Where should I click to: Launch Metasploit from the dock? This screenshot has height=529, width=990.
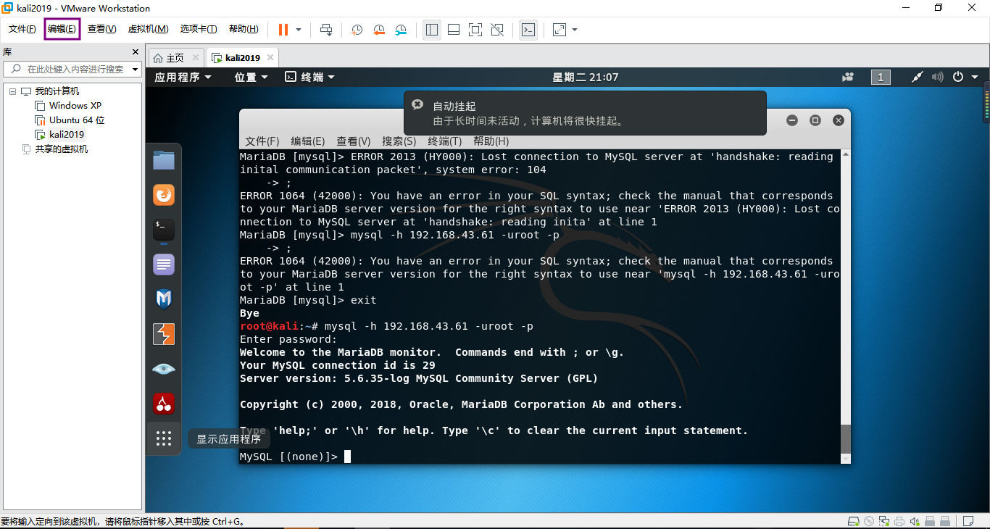coord(163,299)
